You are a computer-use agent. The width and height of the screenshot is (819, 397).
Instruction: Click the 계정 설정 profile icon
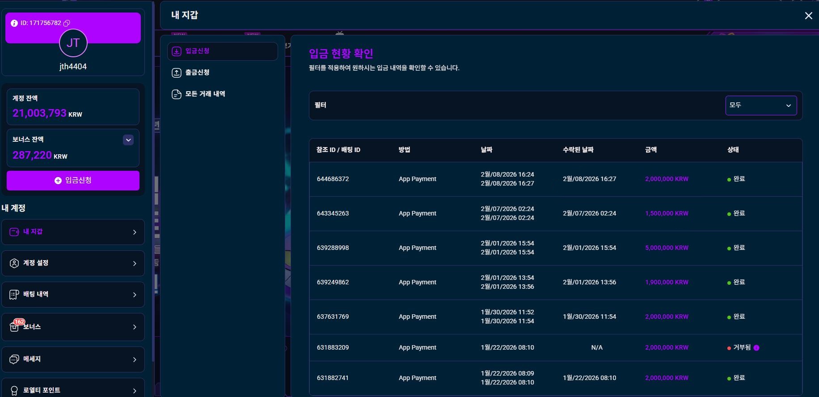pyautogui.click(x=14, y=263)
